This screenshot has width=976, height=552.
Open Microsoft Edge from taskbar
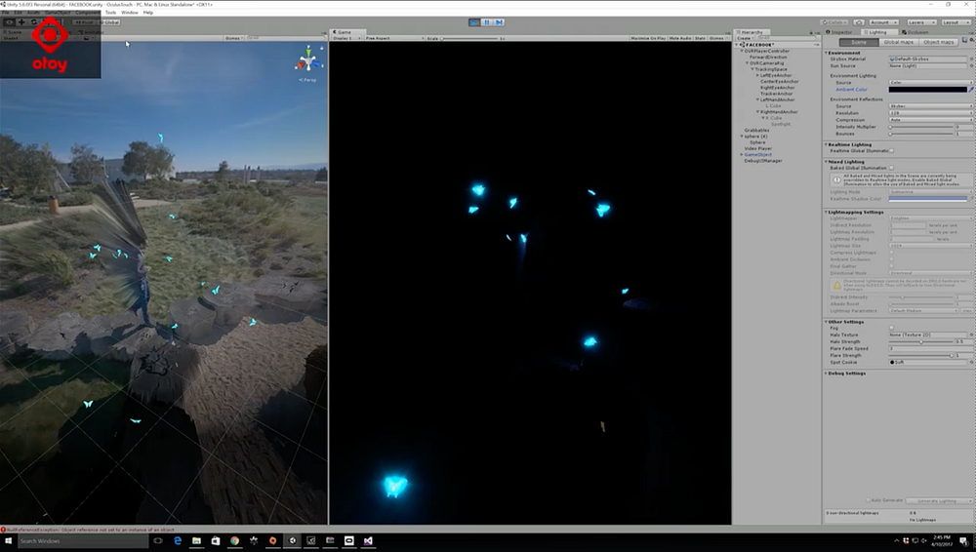[x=178, y=541]
